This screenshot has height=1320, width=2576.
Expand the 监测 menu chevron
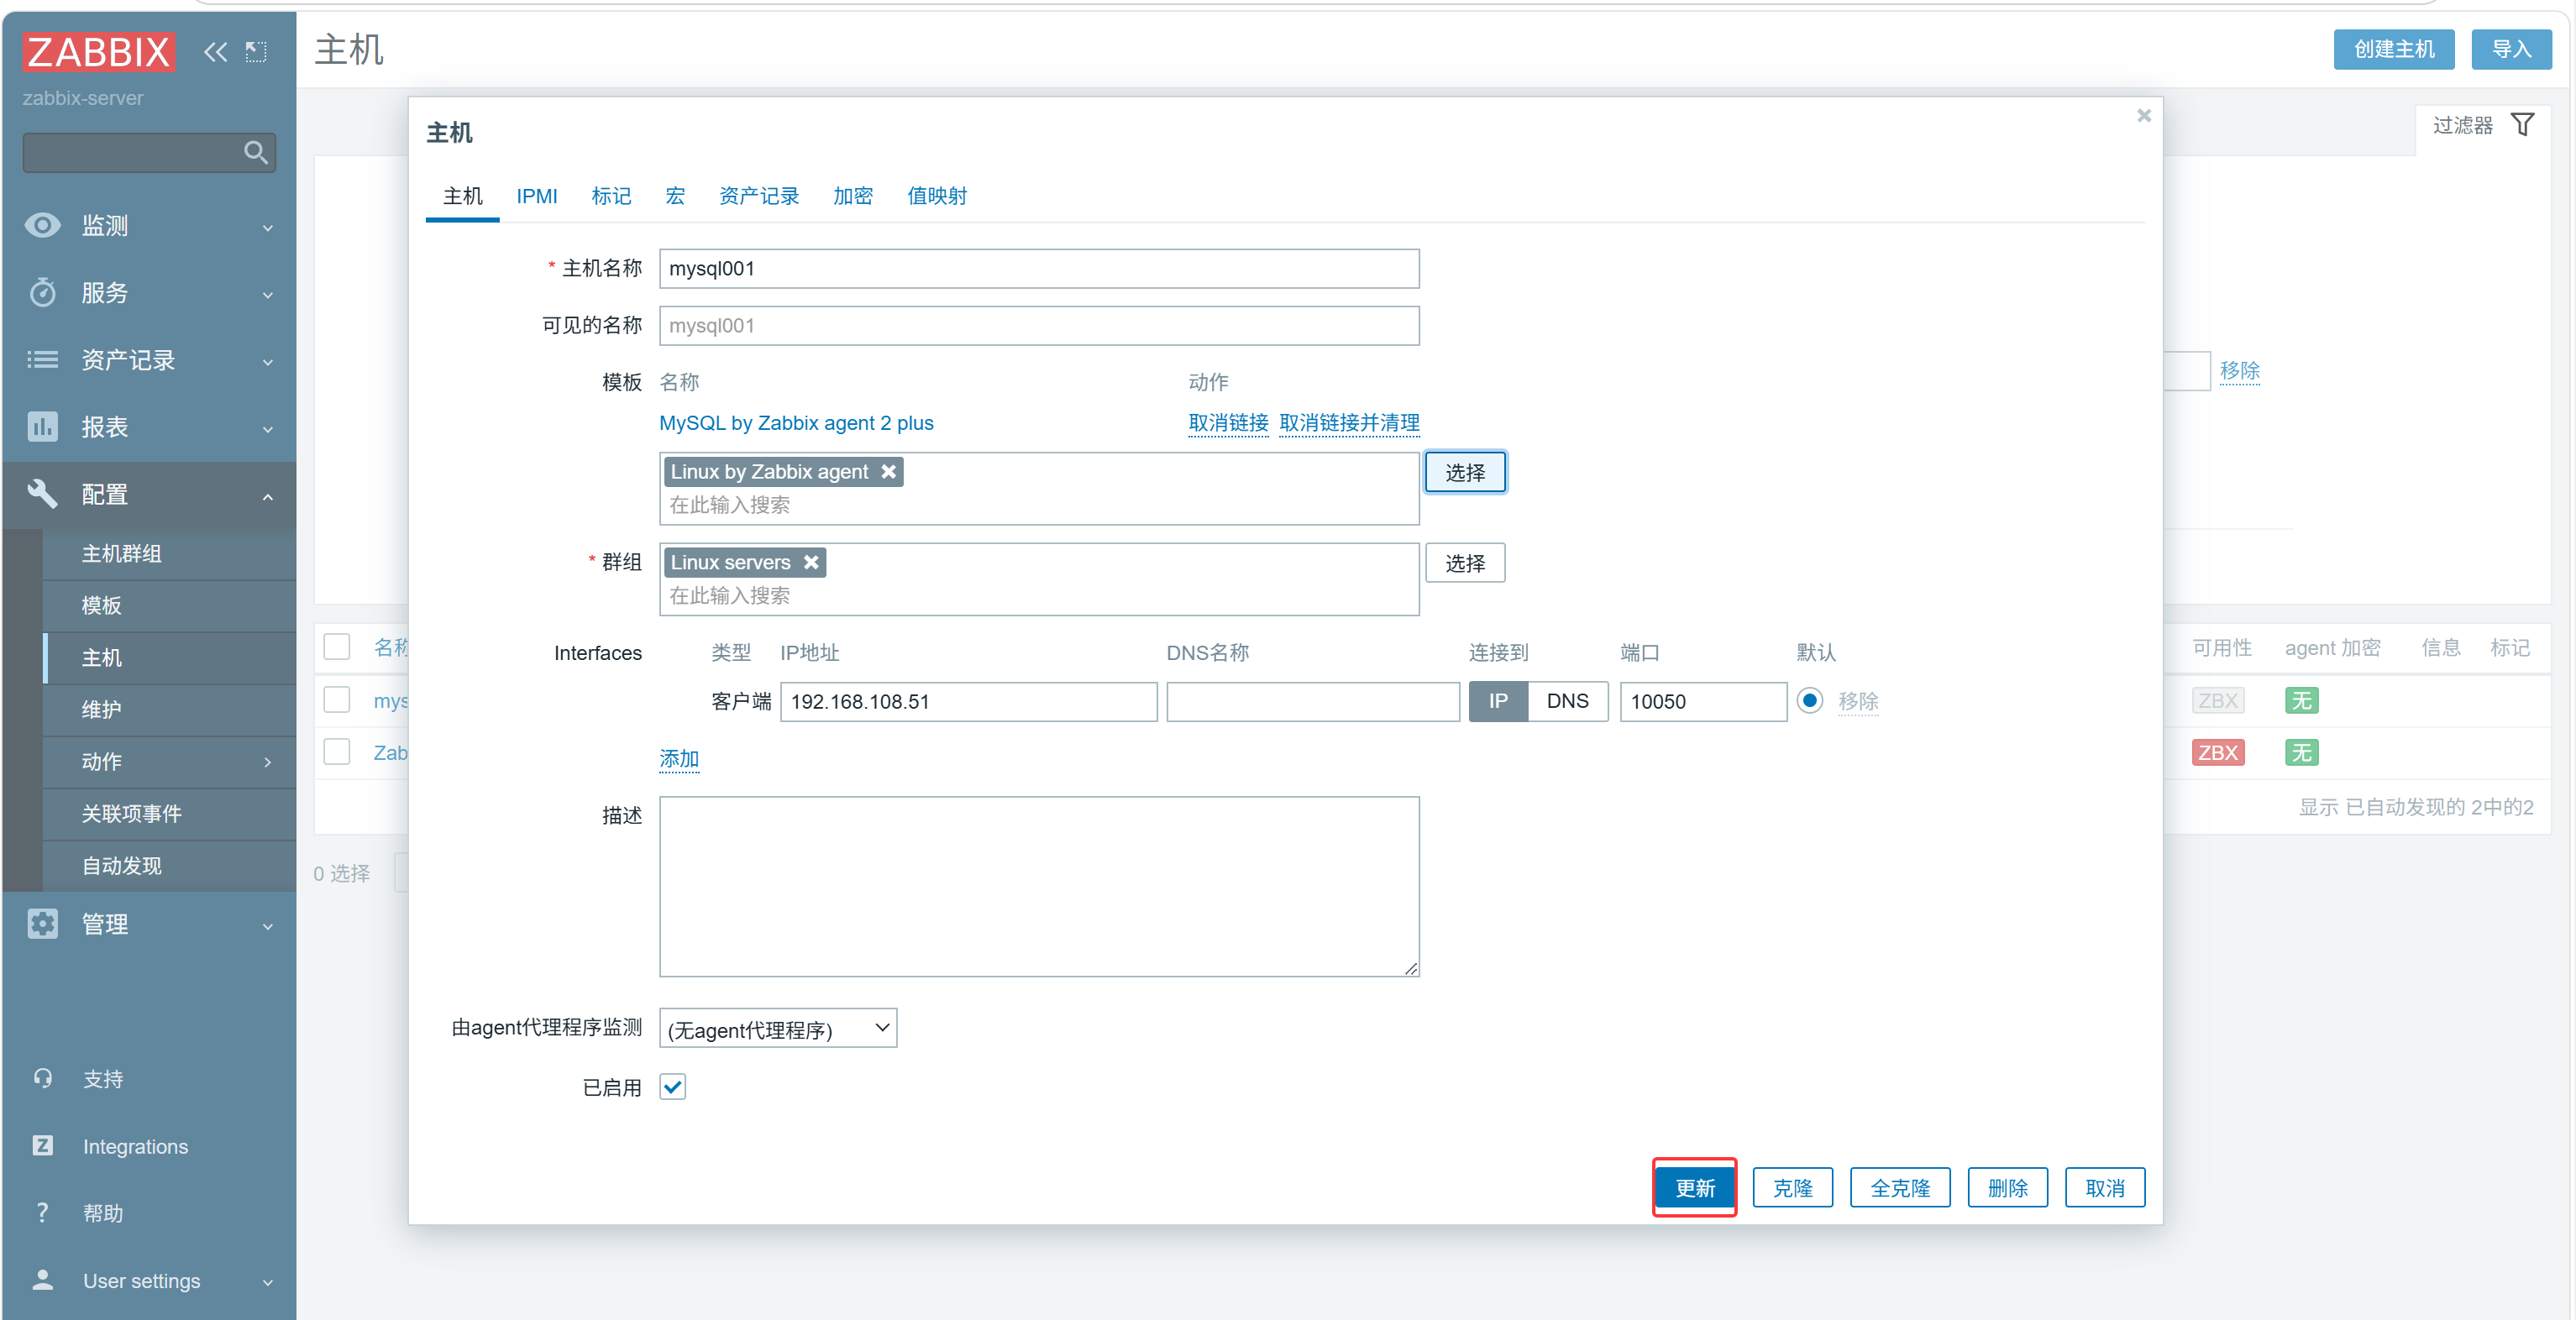click(x=268, y=228)
